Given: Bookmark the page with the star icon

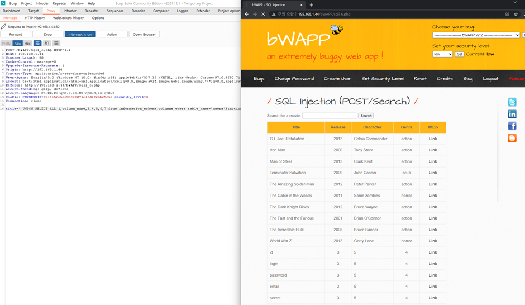Looking at the screenshot, I should point(516,14).
